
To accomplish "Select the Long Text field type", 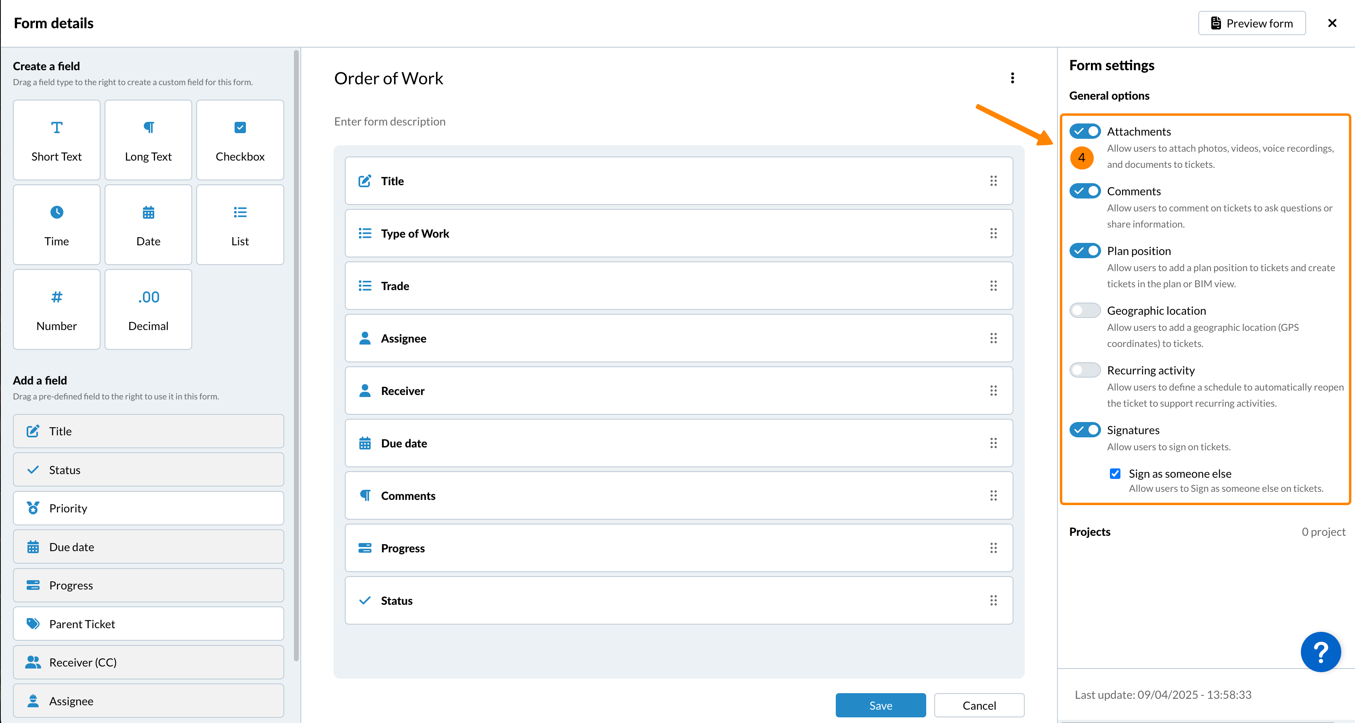I will (x=148, y=140).
